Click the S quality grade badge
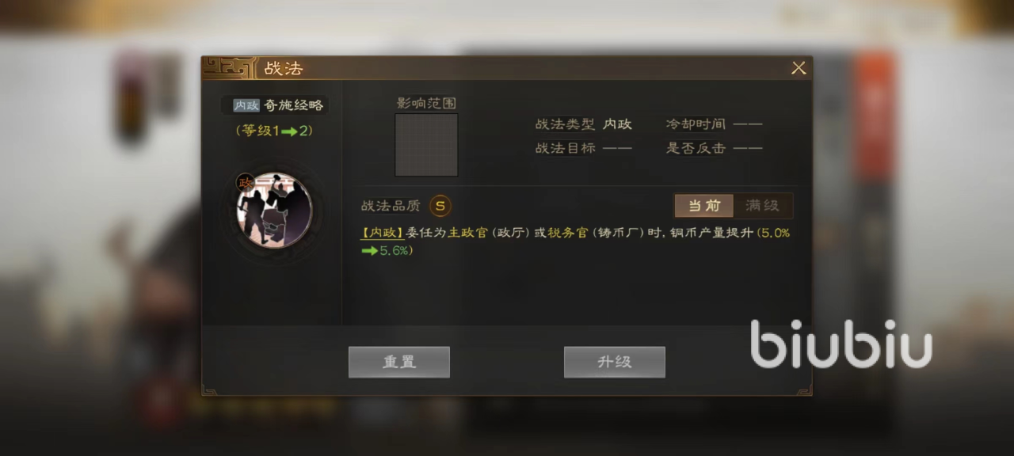 pos(440,206)
